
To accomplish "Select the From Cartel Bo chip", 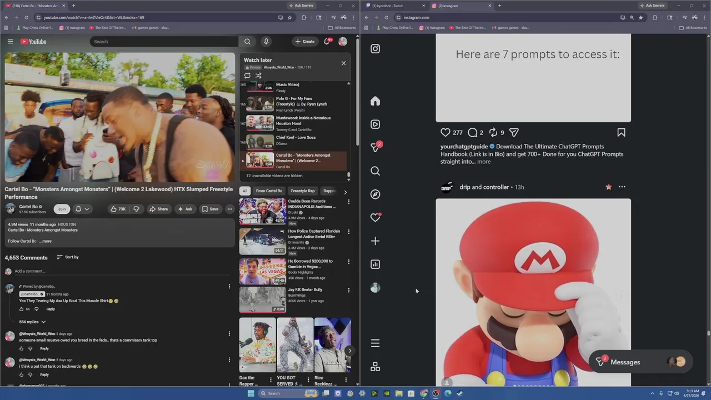I will 269,191.
